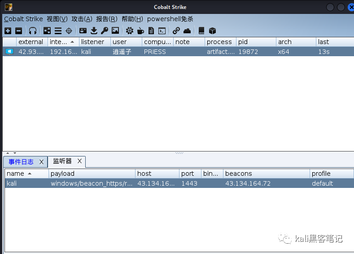Switch to pivot graph view icon
This screenshot has height=254, width=354.
coord(47,31)
